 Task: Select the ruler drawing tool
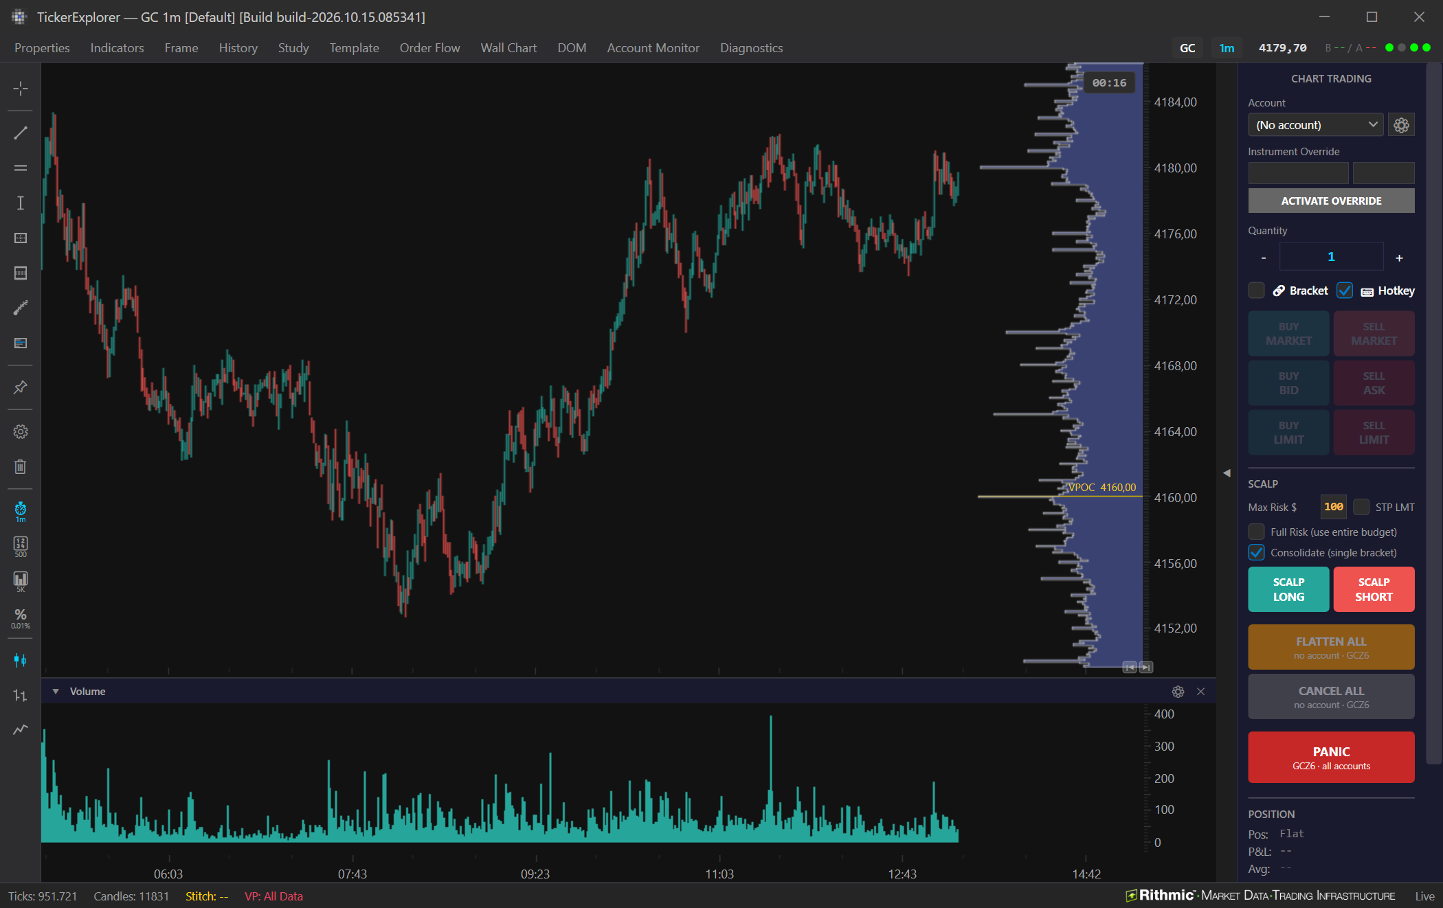[x=21, y=308]
